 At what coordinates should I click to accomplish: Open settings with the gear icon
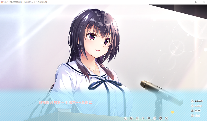point(161,118)
